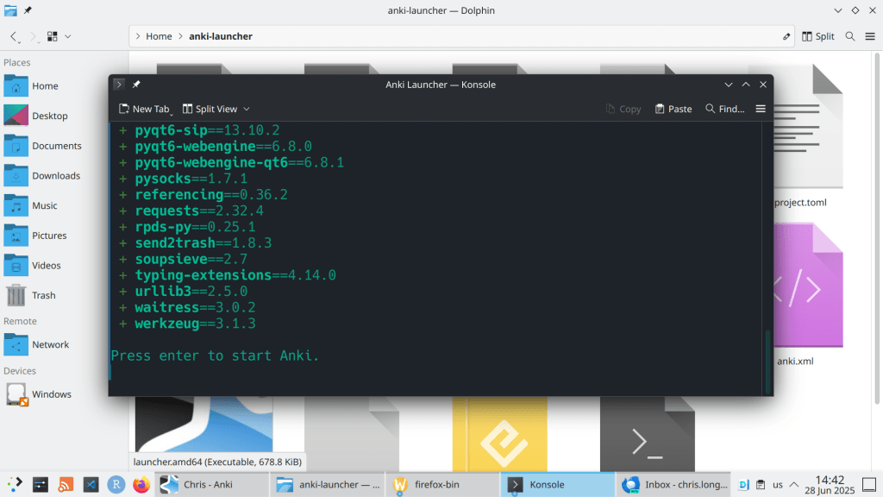Screen dimensions: 883x497
Task: Click the Paste button in Konsole toolbar
Action: coord(673,109)
